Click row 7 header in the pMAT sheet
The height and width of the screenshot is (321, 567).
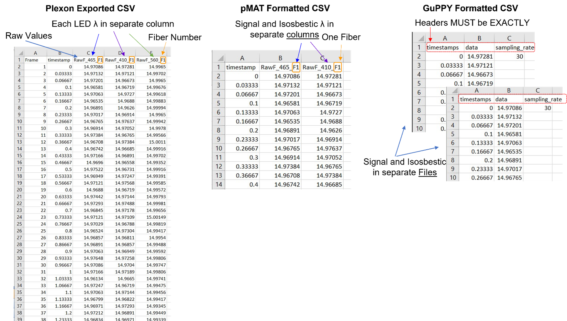click(219, 121)
